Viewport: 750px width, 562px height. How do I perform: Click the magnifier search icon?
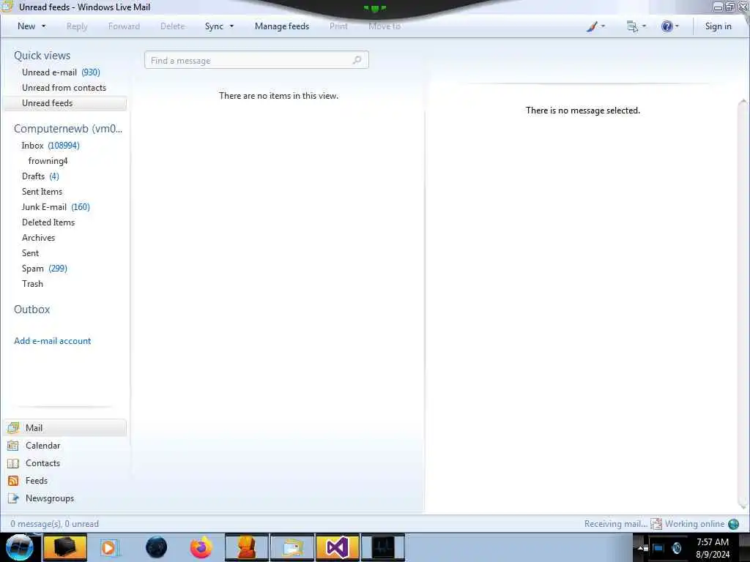(x=357, y=60)
